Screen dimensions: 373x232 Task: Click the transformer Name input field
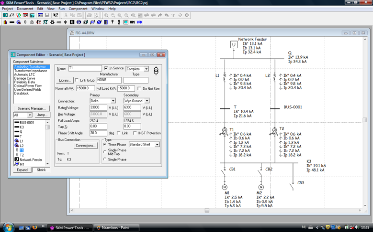[x=85, y=68]
